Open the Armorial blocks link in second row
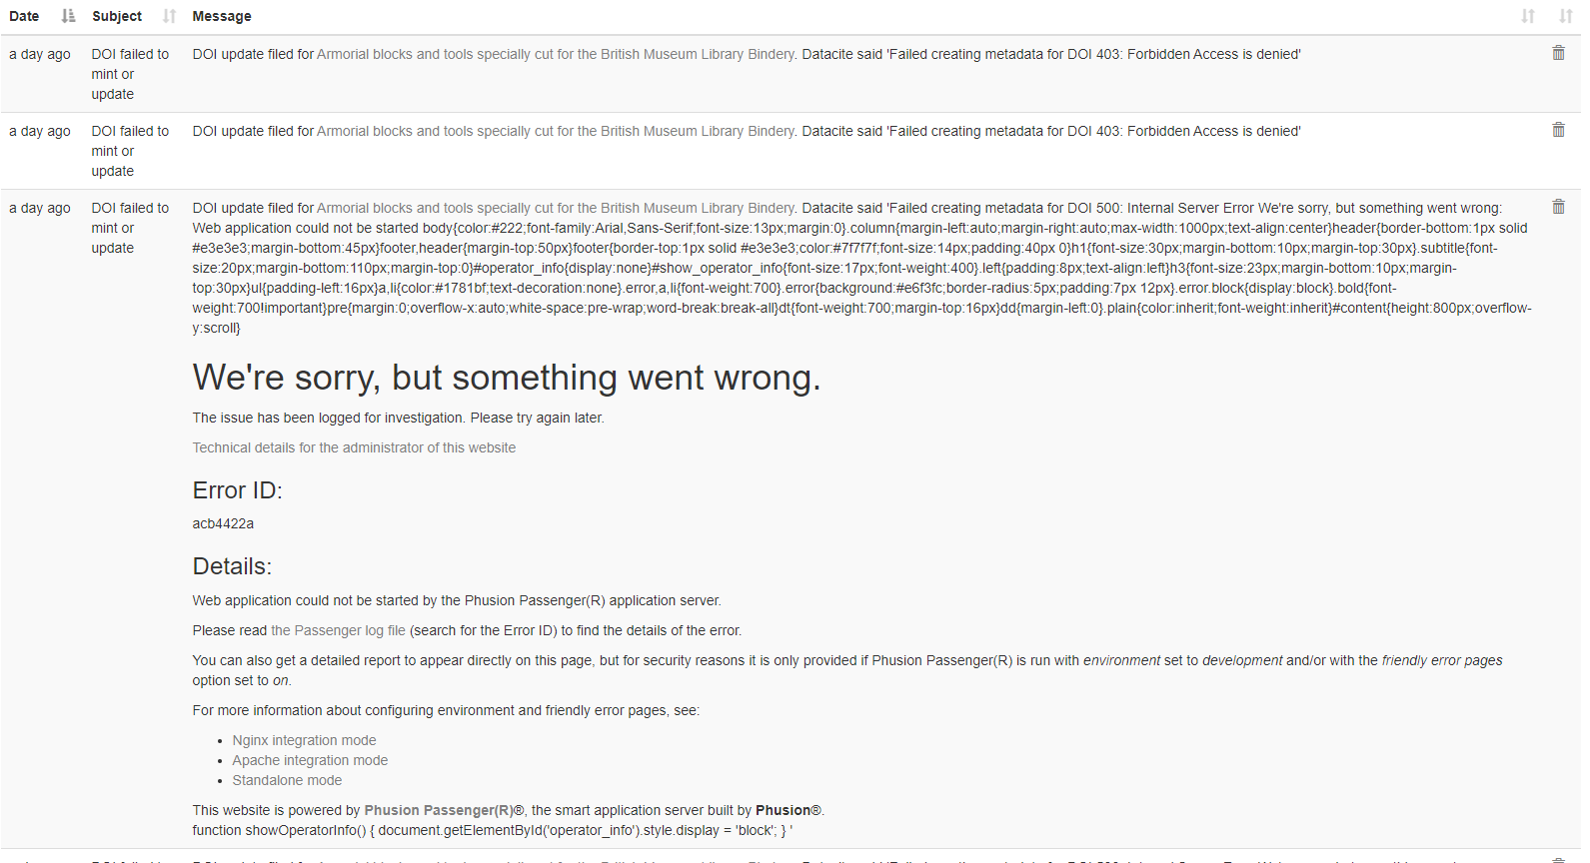1590x863 pixels. [x=555, y=131]
